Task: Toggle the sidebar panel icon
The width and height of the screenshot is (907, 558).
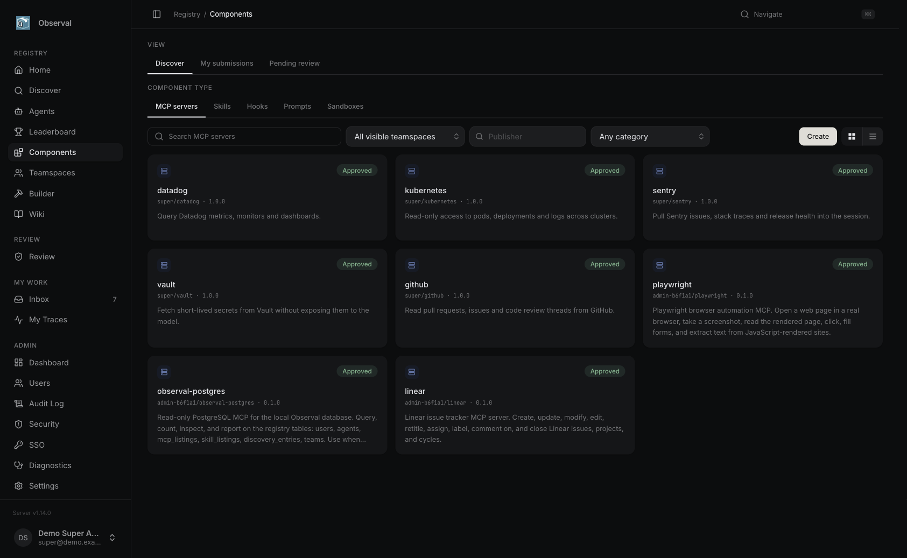Action: coord(157,14)
